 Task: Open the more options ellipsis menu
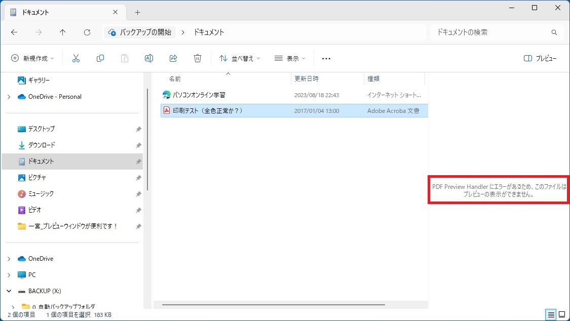[x=326, y=59]
